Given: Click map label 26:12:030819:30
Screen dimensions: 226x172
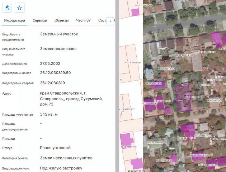Looking at the screenshot, I should 155,143.
